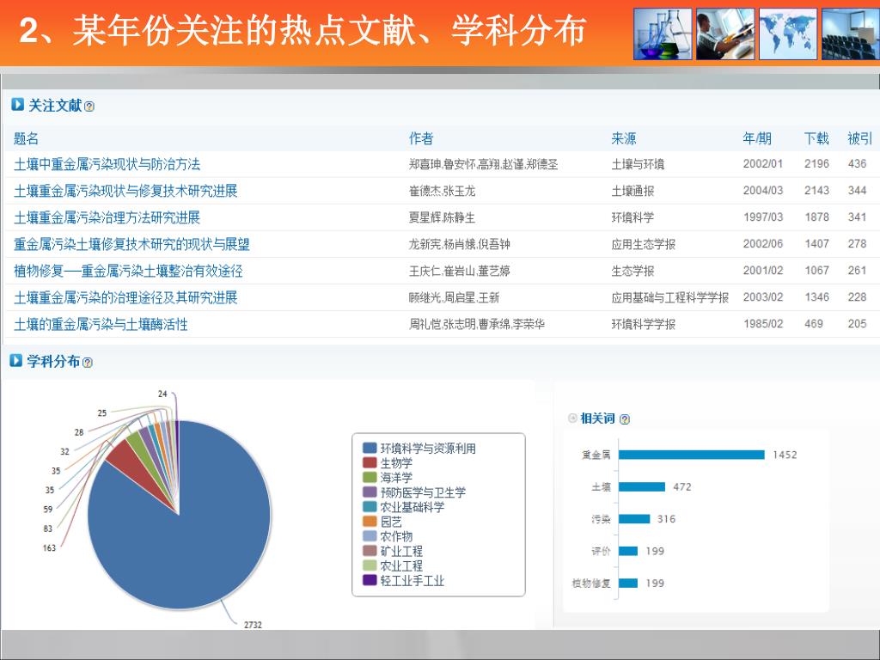Click the 评价 bar in related-words chart

point(628,551)
